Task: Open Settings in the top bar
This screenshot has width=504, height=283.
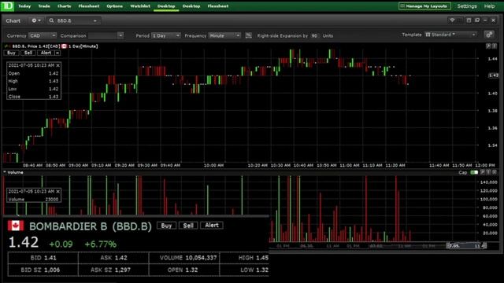Action: coord(467,6)
